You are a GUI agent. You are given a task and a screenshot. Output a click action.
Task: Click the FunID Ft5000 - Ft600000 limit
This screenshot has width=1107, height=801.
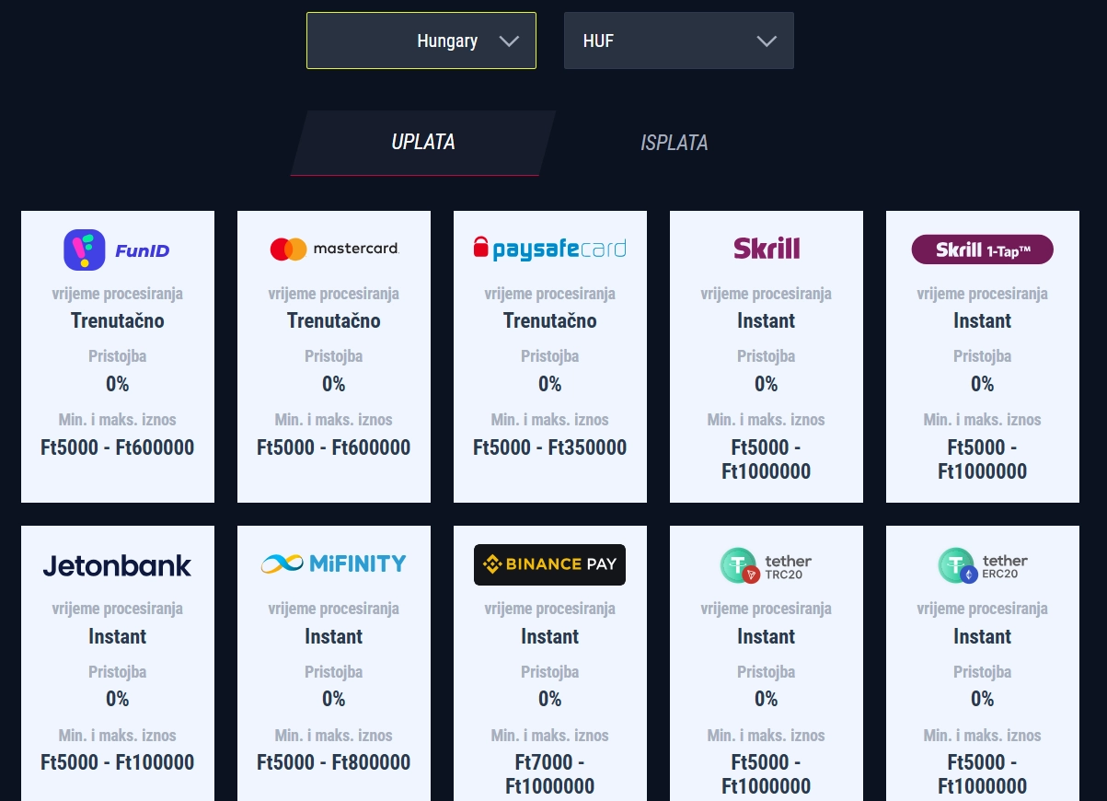point(118,448)
